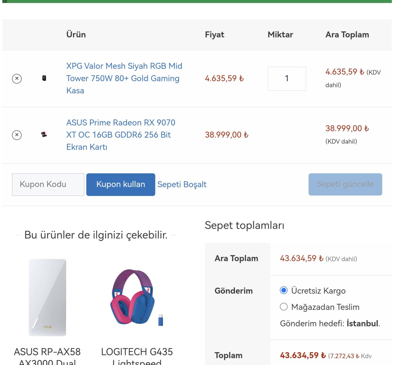This screenshot has width=394, height=365.
Task: Remove ASUS Prime Radeon RX 9070 from cart
Action: point(17,135)
